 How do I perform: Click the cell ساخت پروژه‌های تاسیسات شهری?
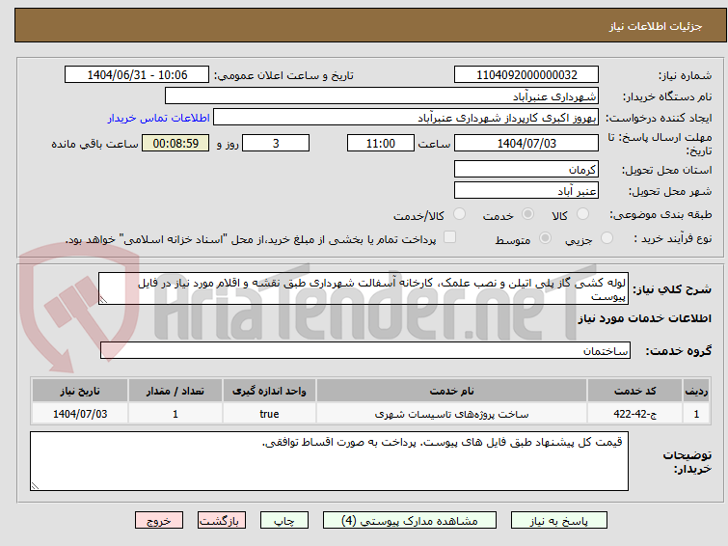452,414
